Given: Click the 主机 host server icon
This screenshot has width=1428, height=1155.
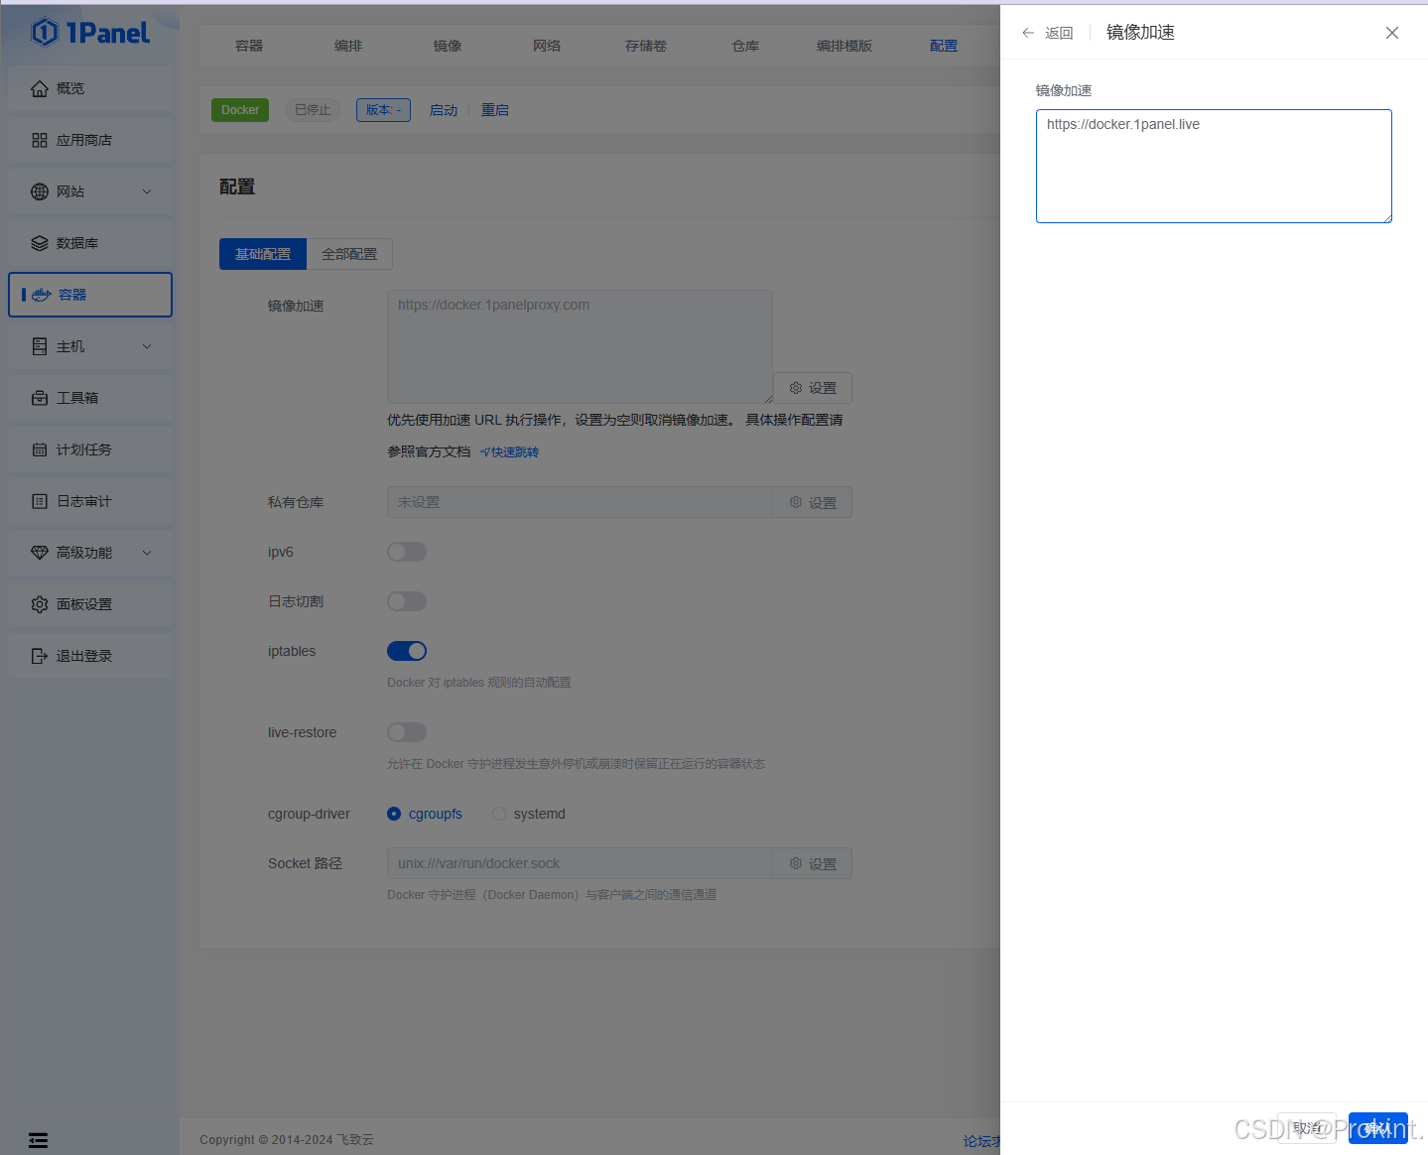Looking at the screenshot, I should [40, 346].
